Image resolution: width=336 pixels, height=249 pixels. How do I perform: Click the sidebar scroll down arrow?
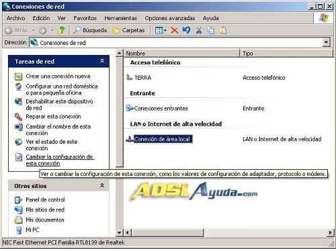pyautogui.click(x=120, y=233)
